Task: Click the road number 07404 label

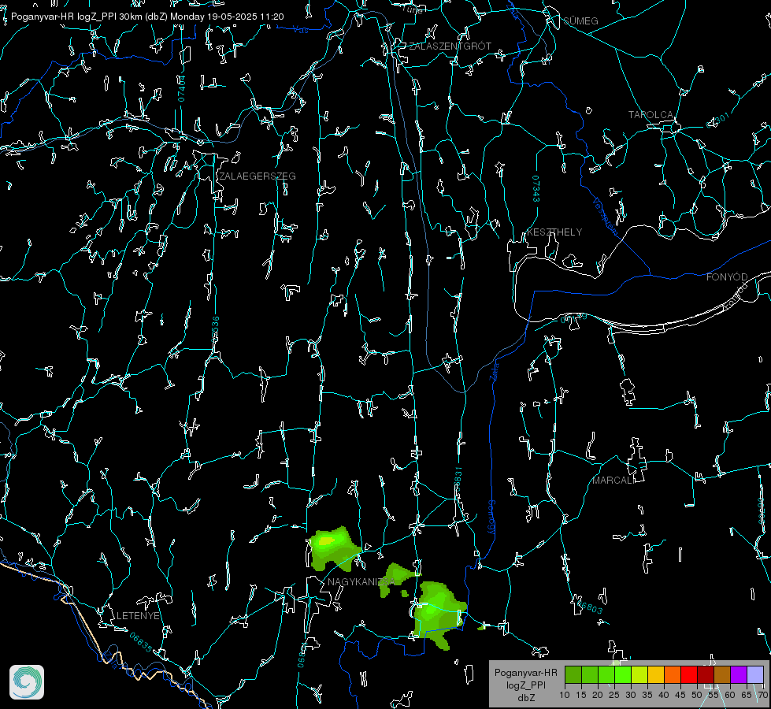Action: point(181,88)
